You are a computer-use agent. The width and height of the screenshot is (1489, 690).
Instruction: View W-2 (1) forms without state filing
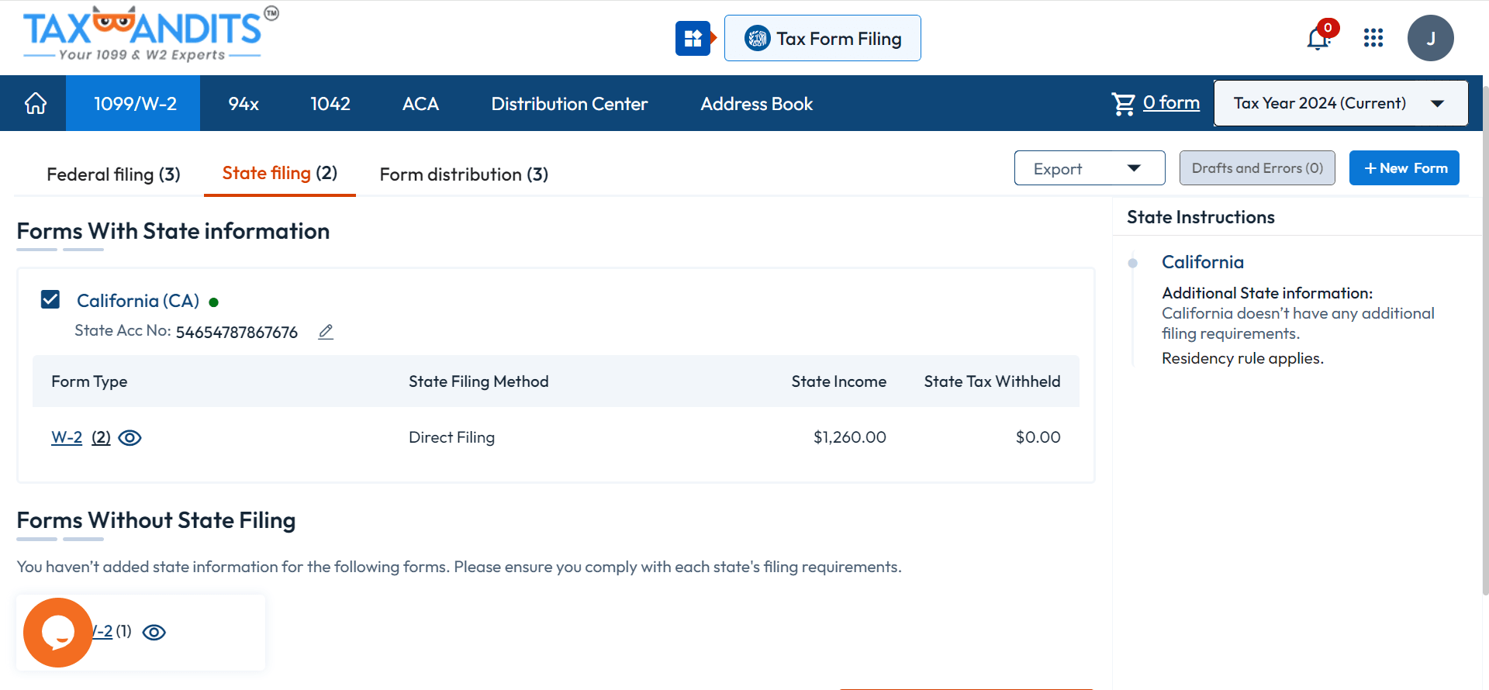154,633
